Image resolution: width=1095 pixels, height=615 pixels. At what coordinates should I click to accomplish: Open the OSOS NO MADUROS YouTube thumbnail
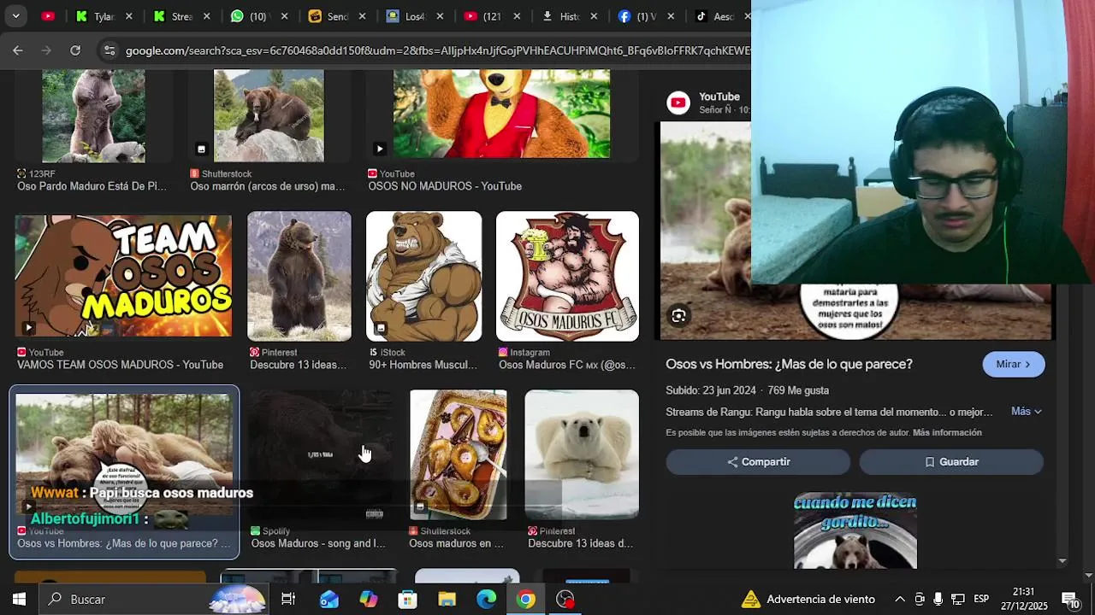[x=501, y=114]
